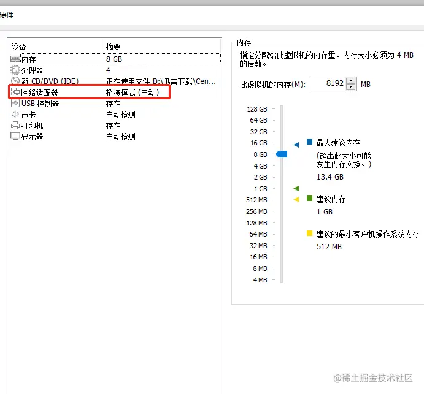Click the 8 GB summary value of 内存
424x394 pixels.
coord(114,59)
